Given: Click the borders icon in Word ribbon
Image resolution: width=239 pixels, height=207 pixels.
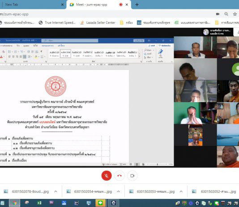Looking at the screenshot, I should click(42, 56).
